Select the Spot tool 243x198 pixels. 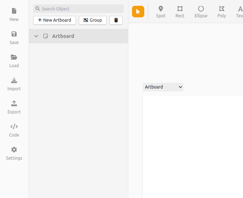[x=161, y=12]
